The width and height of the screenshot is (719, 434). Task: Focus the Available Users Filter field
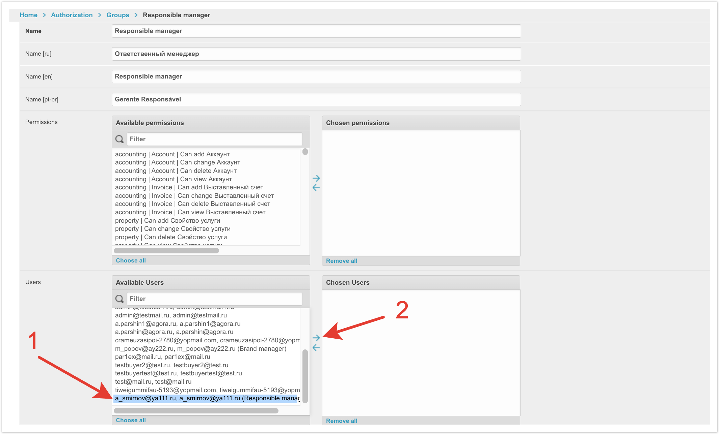(x=214, y=299)
